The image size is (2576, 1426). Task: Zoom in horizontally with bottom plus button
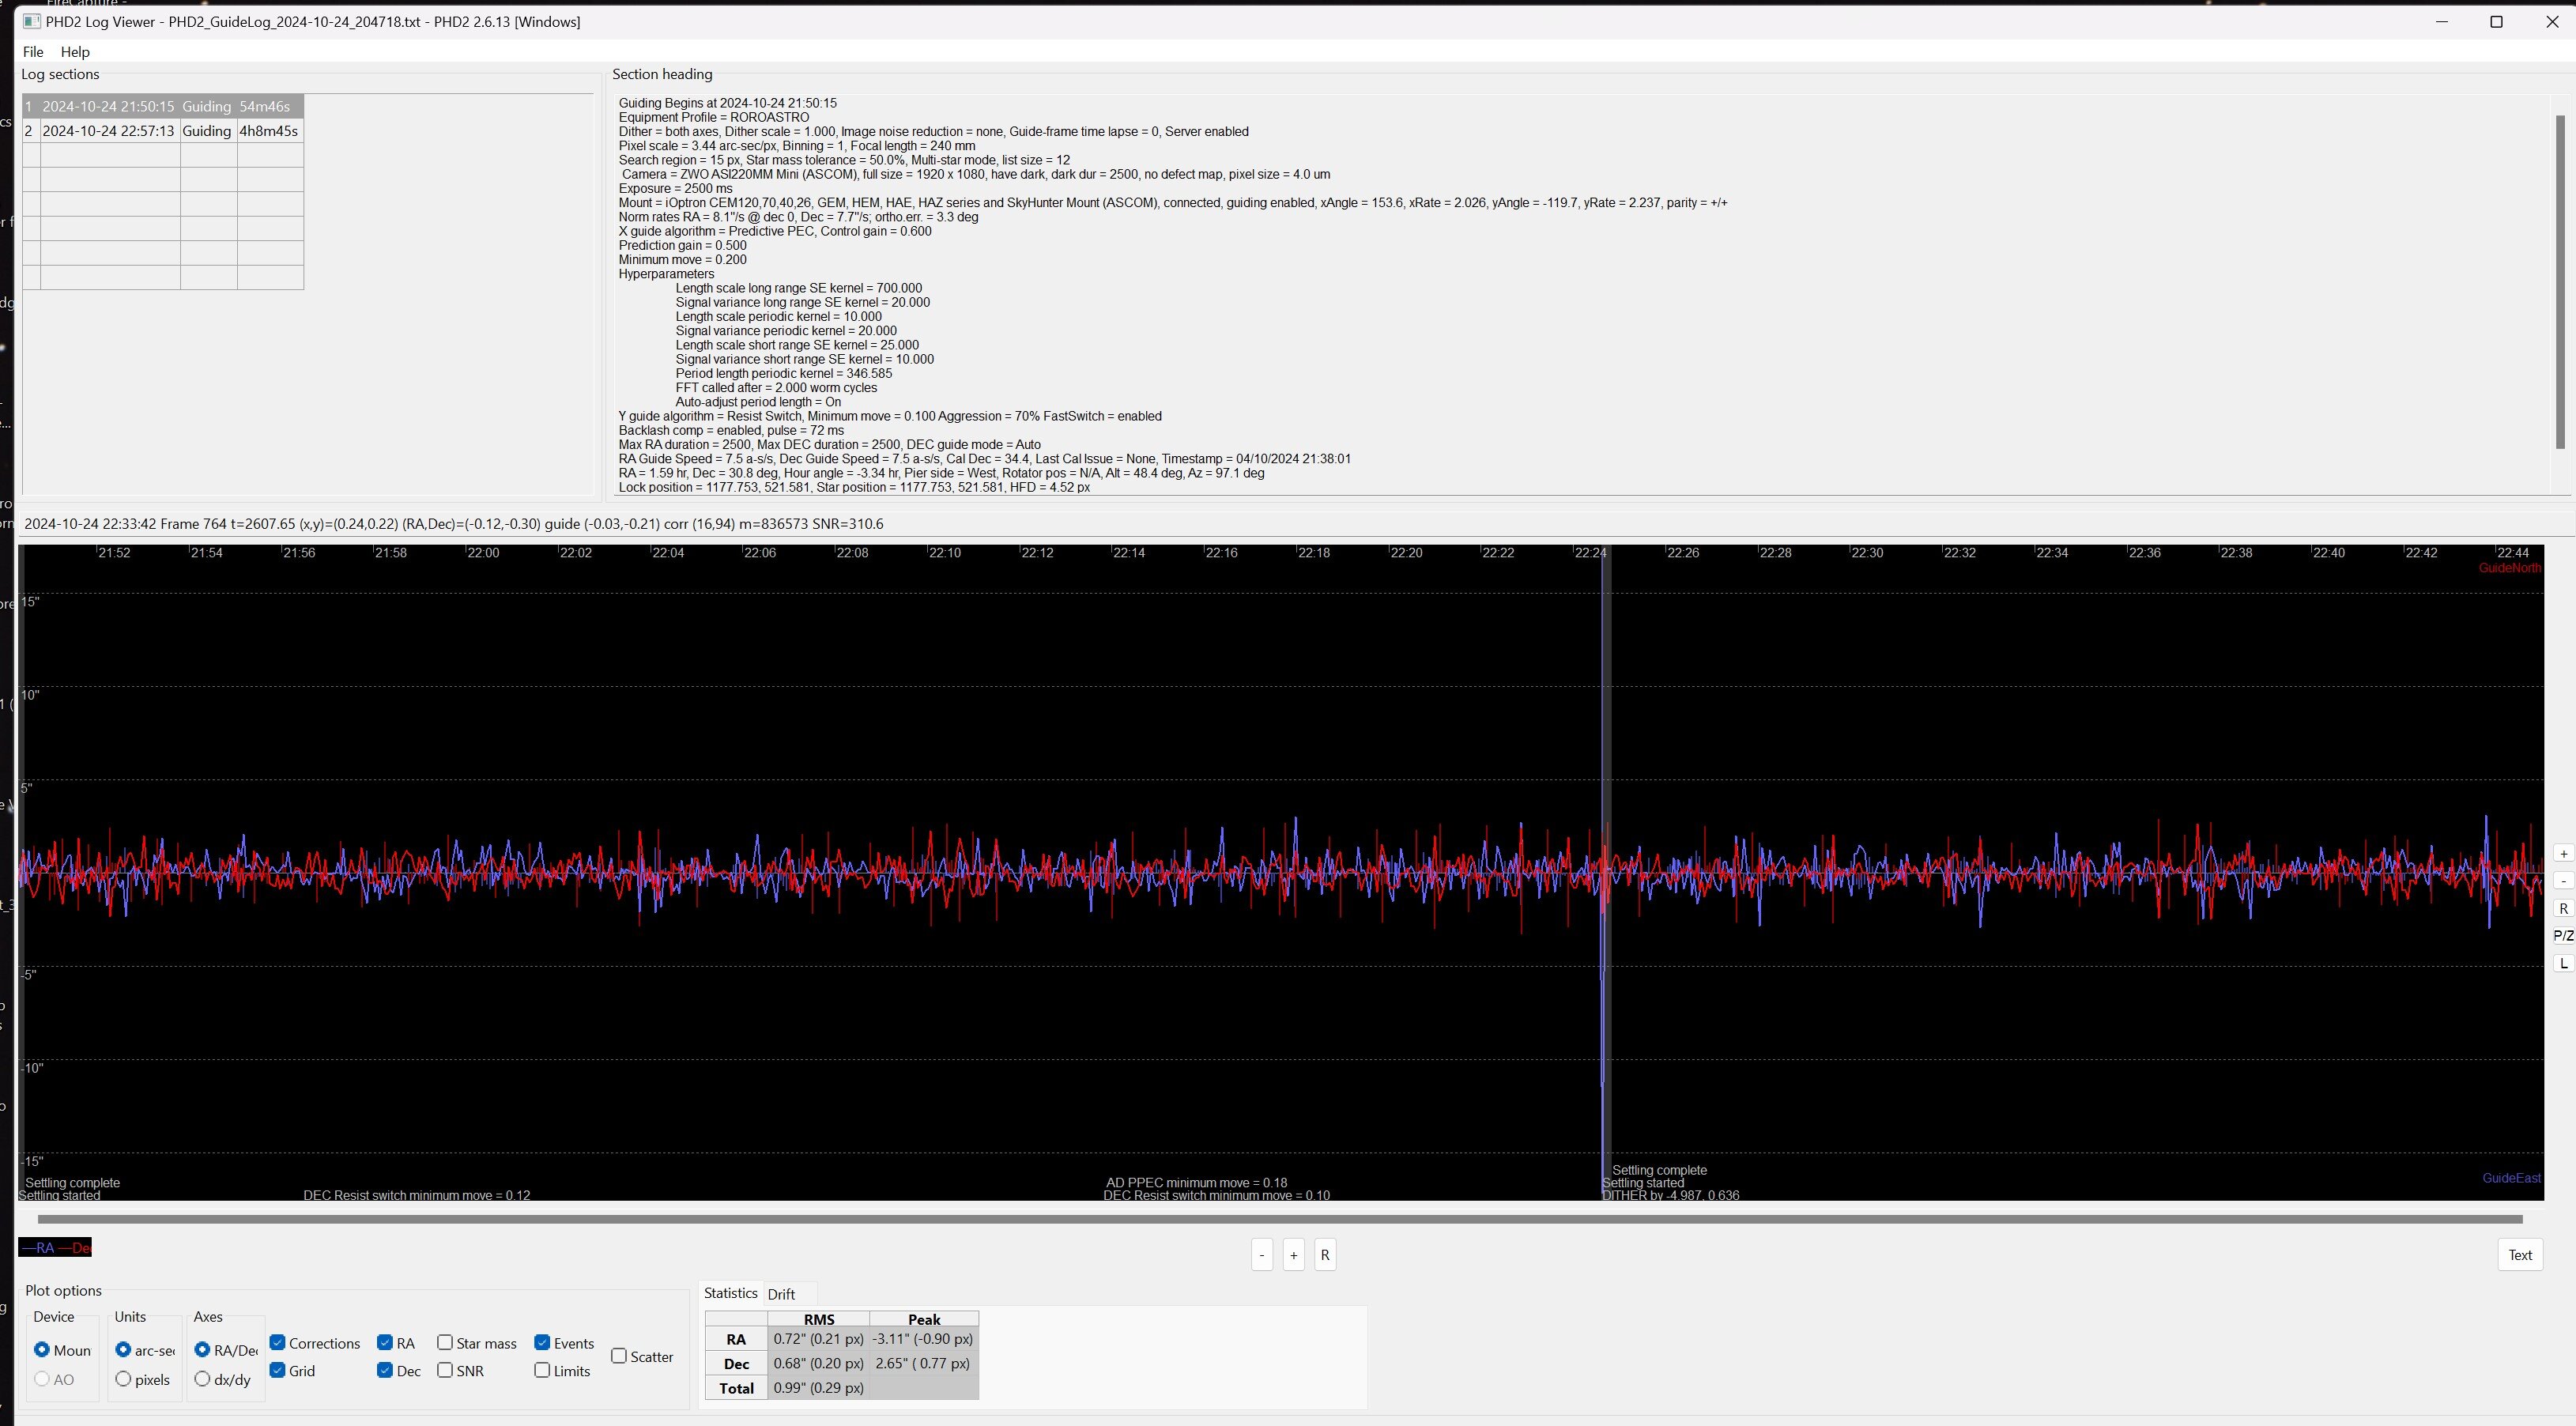pyautogui.click(x=1293, y=1255)
